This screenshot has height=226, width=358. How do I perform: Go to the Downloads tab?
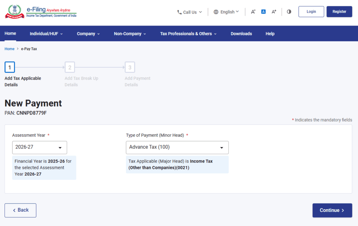tap(241, 34)
